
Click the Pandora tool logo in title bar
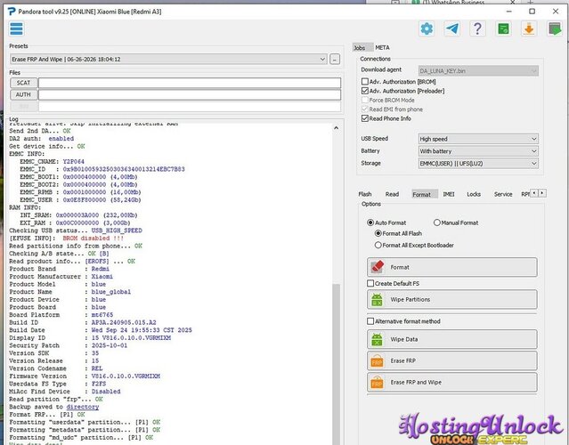[x=12, y=12]
